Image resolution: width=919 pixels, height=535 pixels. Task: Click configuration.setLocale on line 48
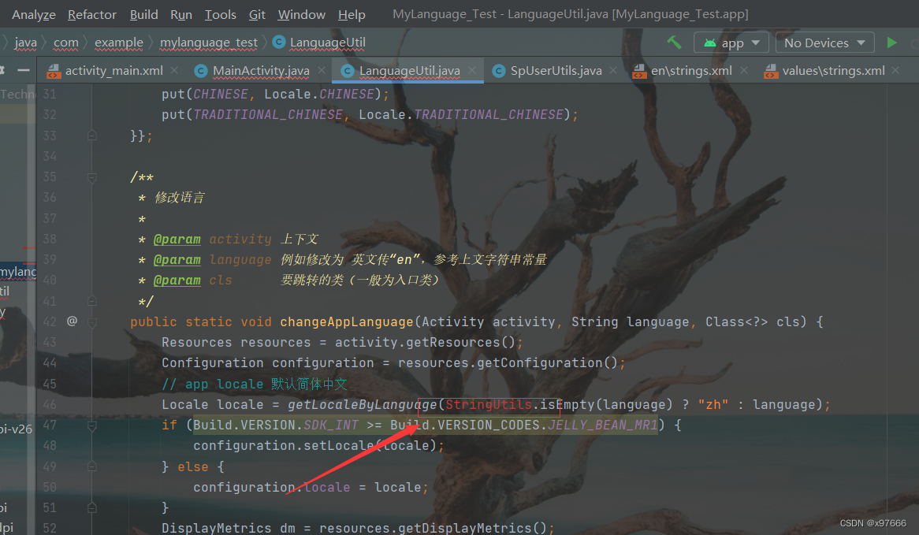click(283, 445)
